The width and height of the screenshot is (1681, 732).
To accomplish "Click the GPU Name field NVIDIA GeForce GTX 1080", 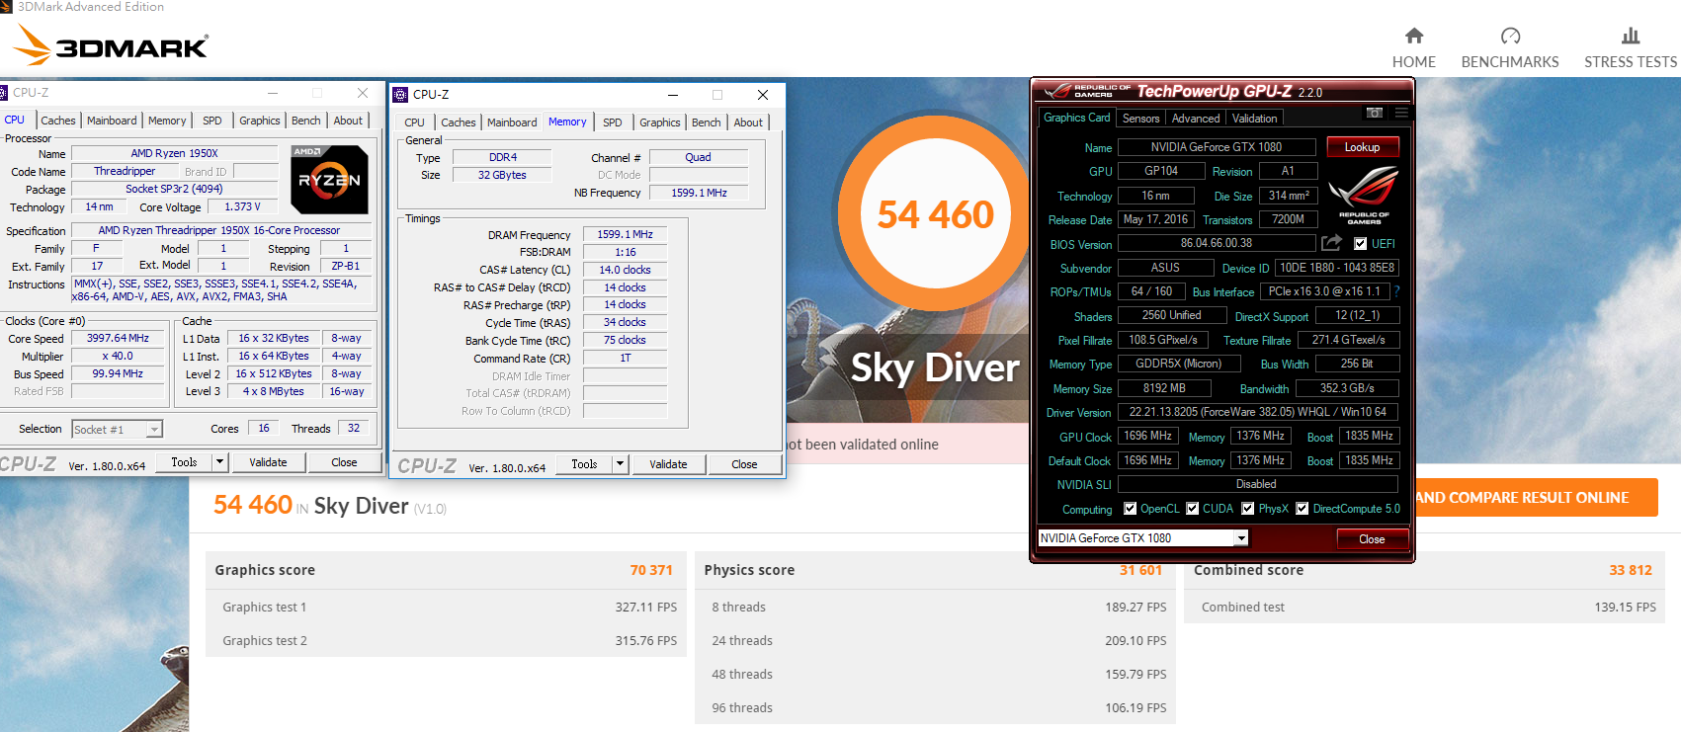I will pyautogui.click(x=1217, y=147).
